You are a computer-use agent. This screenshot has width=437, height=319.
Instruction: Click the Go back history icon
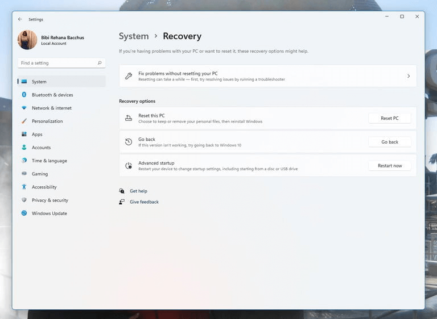click(x=129, y=142)
